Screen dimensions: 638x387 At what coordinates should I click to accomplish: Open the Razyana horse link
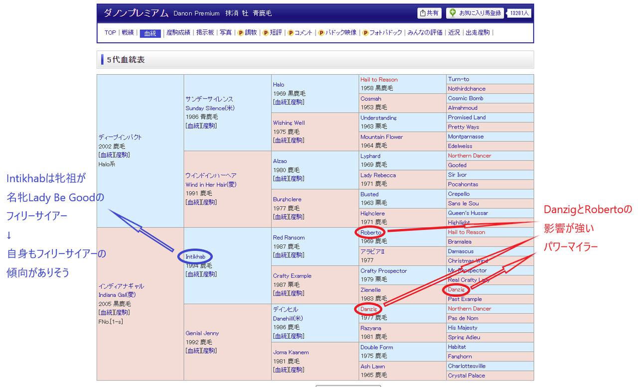(x=371, y=328)
